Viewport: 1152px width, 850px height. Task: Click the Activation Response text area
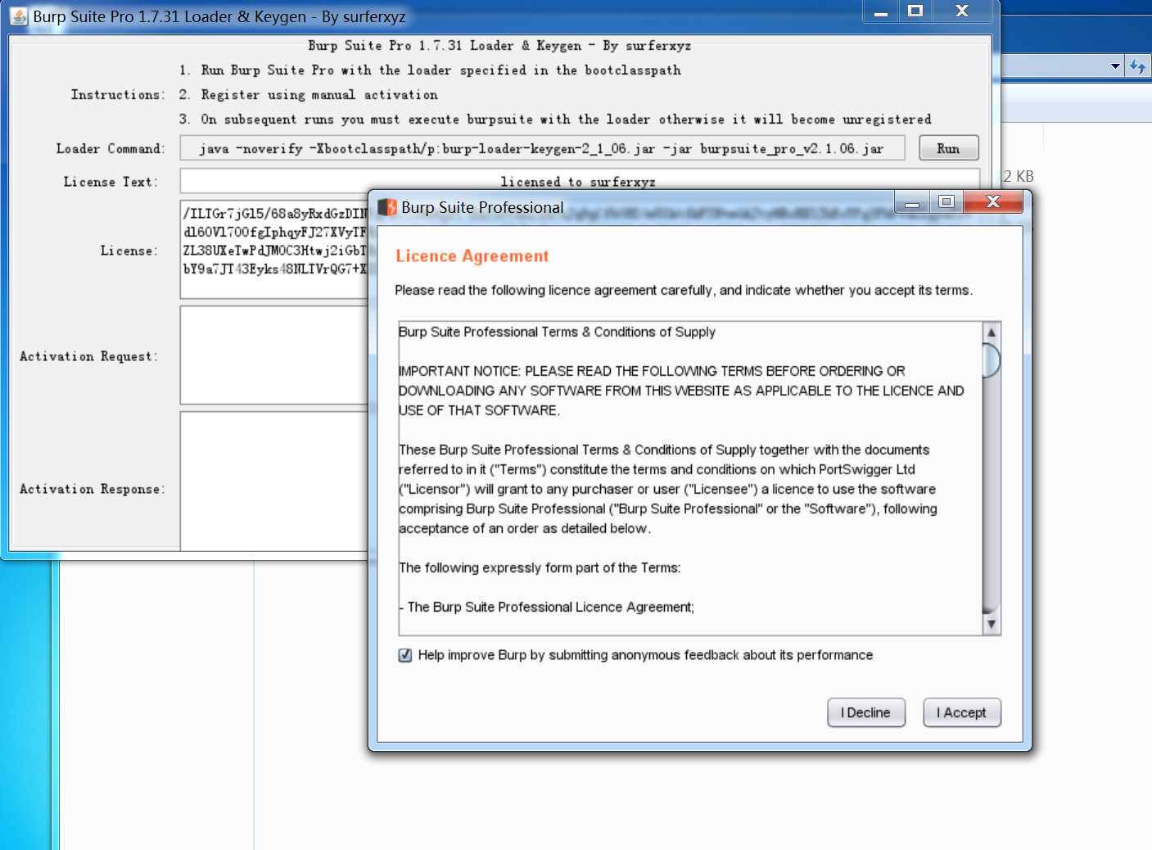pyautogui.click(x=275, y=482)
